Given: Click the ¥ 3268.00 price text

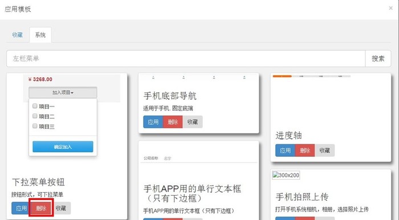Looking at the screenshot, I should (x=40, y=80).
